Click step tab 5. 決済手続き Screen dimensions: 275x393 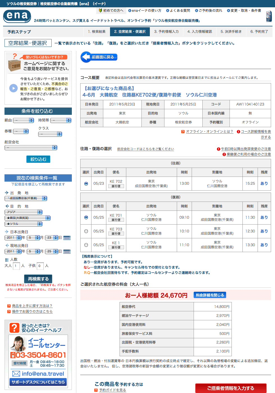[231, 32]
